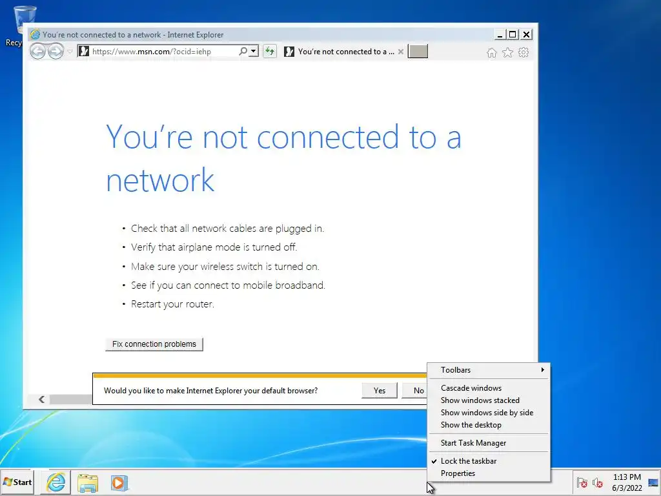Select the Recycle Bin desktop icon
Image resolution: width=661 pixels, height=496 pixels.
(x=19, y=25)
